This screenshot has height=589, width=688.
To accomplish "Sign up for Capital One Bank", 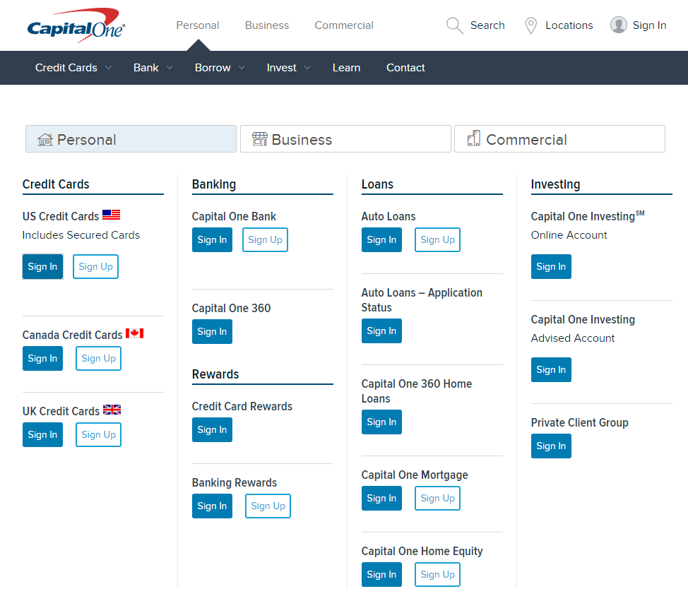I will pyautogui.click(x=265, y=240).
